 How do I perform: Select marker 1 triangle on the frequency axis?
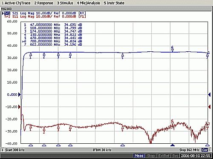tap(31, 145)
